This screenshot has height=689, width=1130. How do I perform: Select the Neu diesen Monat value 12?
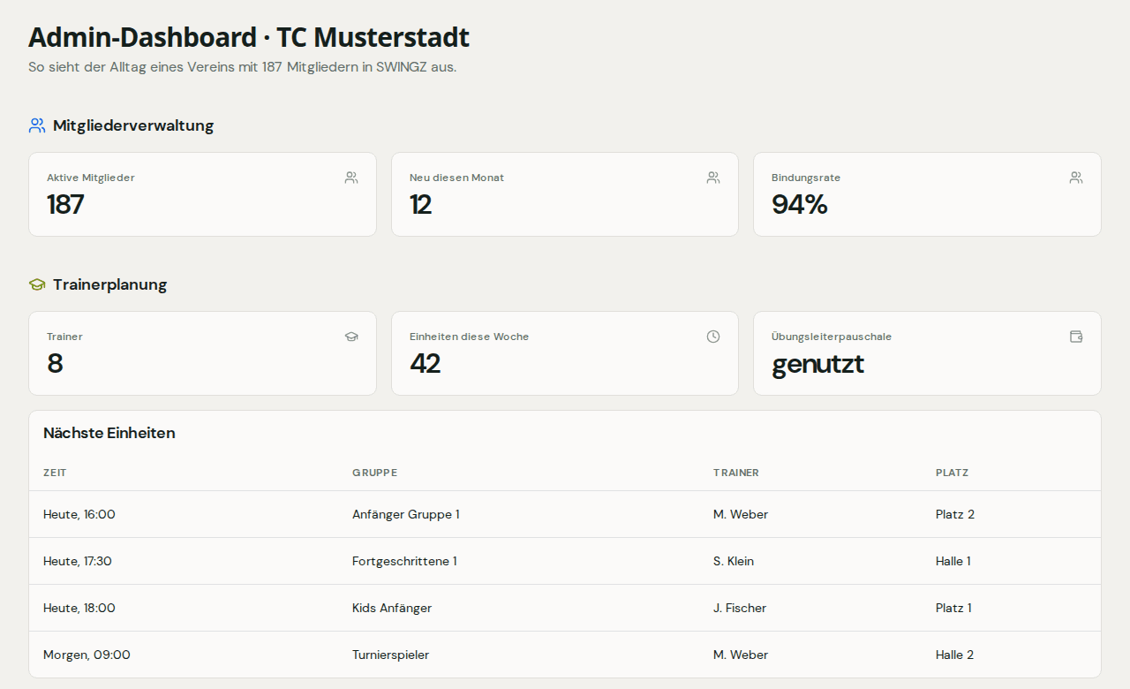421,204
